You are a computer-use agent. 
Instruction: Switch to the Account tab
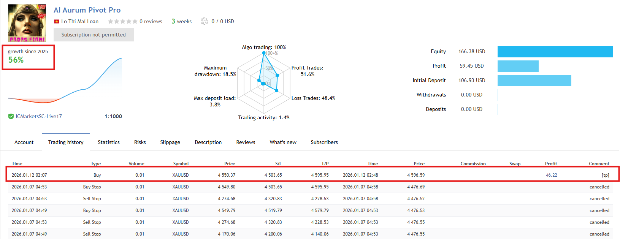point(24,142)
